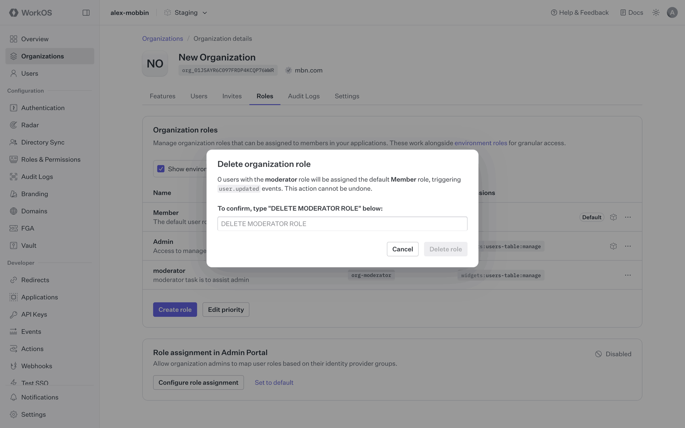Switch to the Features tab

pos(162,96)
